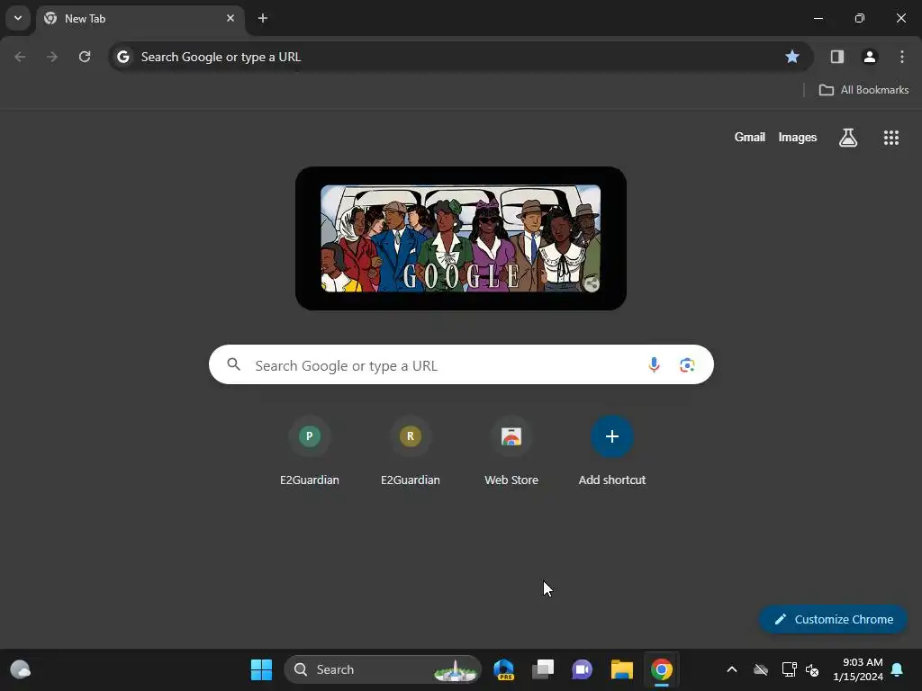
Task: Open the notifications bell
Action: 898,669
